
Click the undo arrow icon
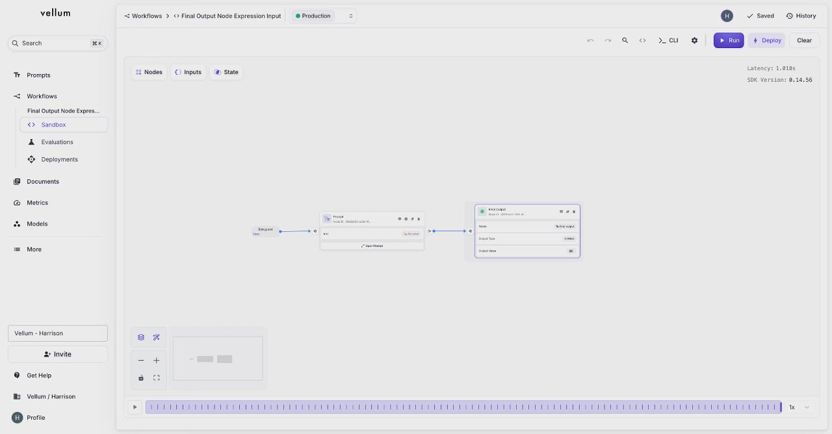tap(590, 40)
